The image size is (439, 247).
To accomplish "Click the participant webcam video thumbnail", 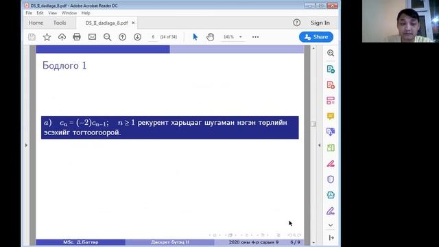I will coord(401,21).
